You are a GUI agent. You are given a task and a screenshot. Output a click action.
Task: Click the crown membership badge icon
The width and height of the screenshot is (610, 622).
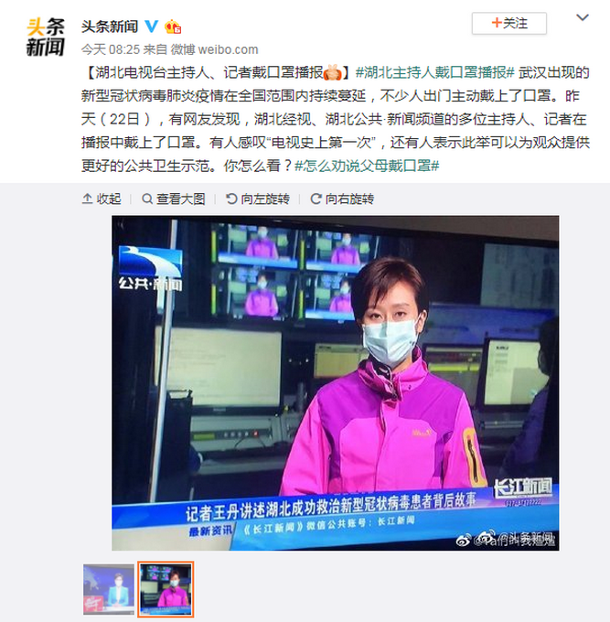pyautogui.click(x=173, y=27)
